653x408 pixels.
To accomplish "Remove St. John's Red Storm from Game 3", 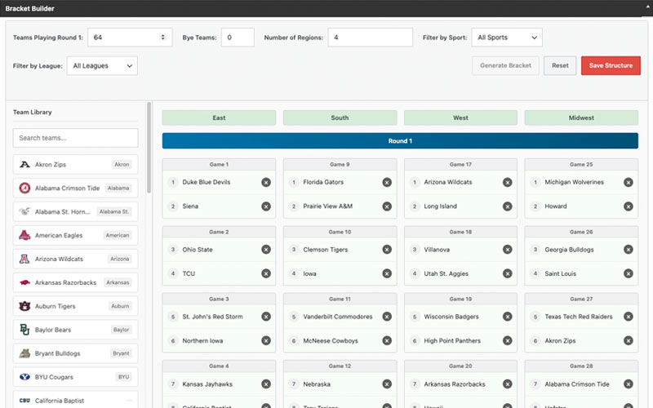I will (266, 317).
